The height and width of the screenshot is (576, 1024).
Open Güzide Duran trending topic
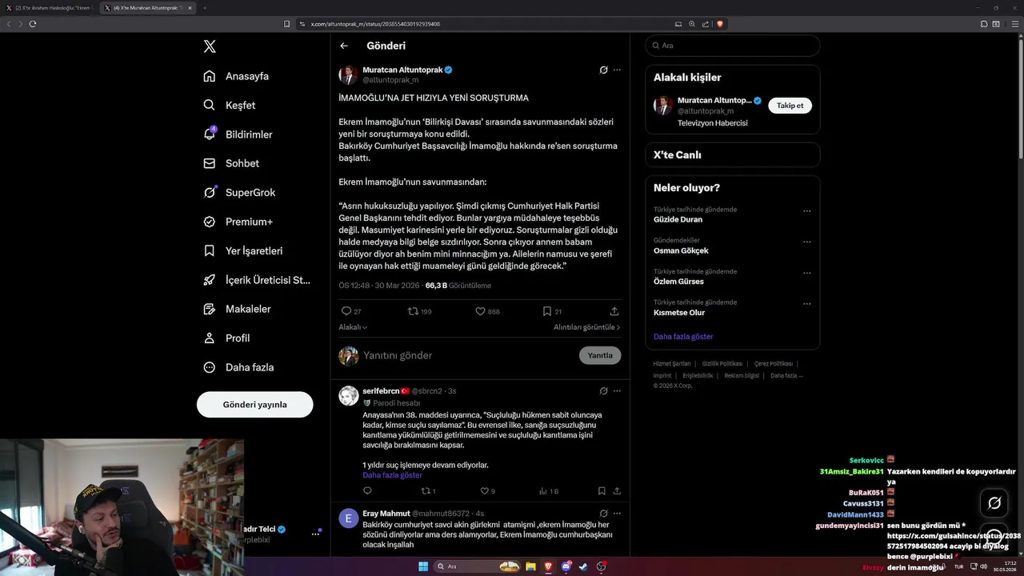[x=678, y=219]
